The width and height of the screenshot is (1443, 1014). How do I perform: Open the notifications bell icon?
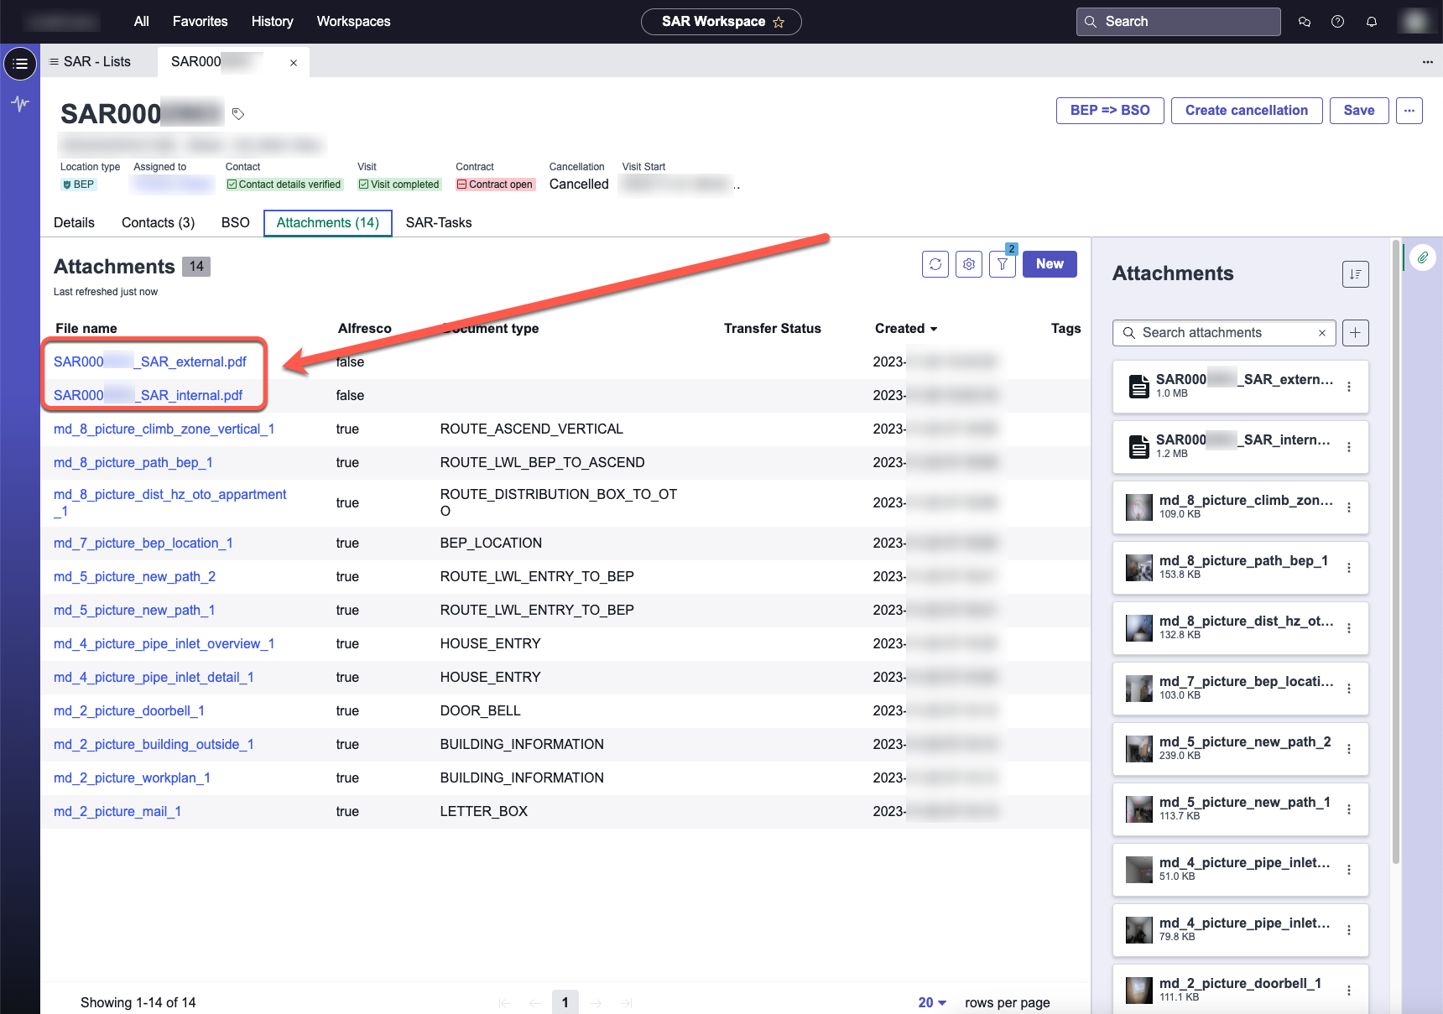click(x=1371, y=22)
